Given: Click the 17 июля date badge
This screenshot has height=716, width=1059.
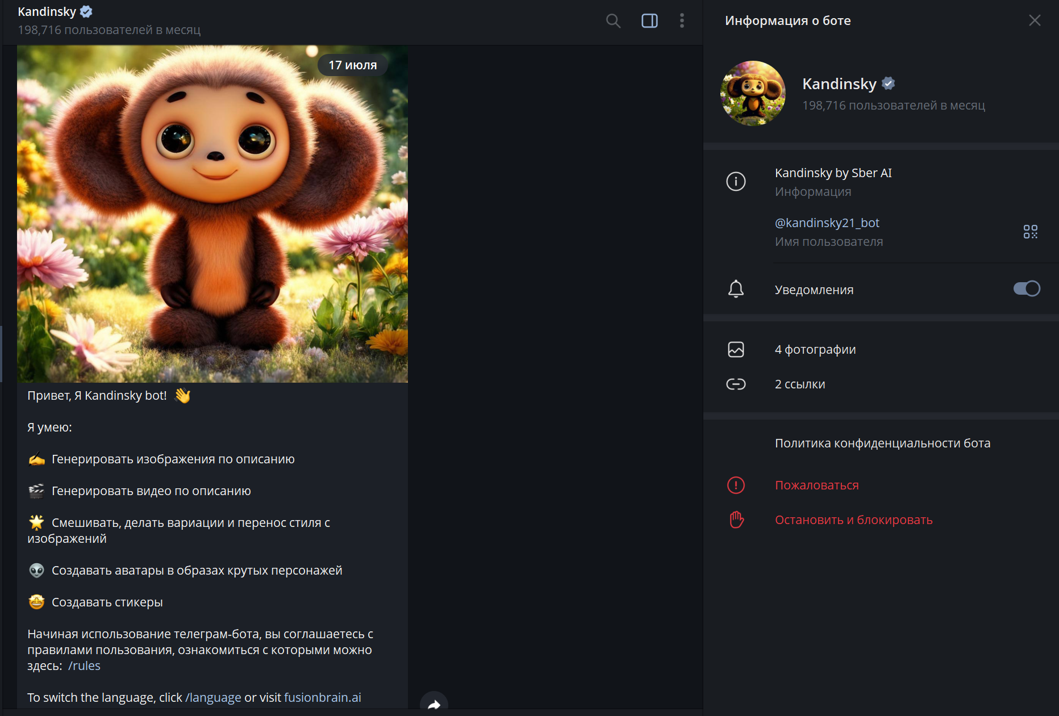Looking at the screenshot, I should coord(352,65).
